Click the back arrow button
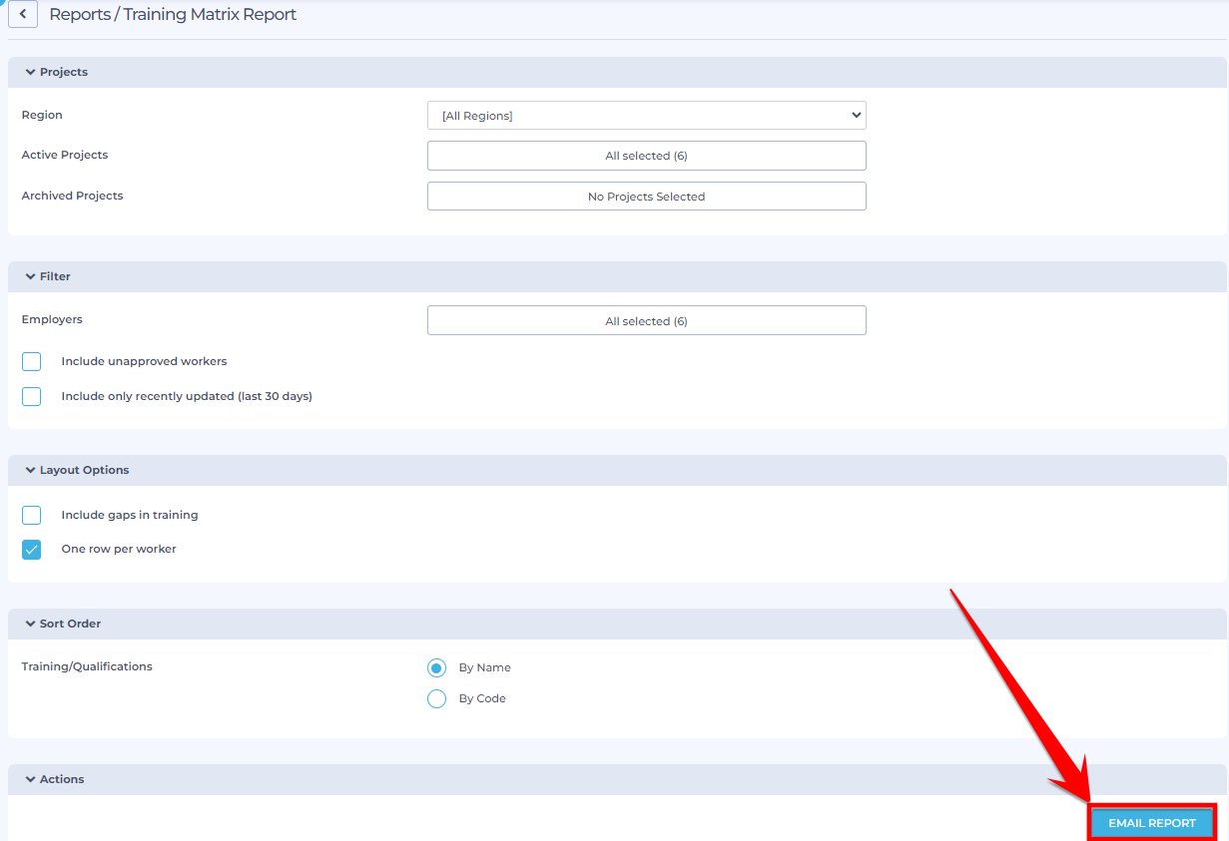 click(23, 14)
